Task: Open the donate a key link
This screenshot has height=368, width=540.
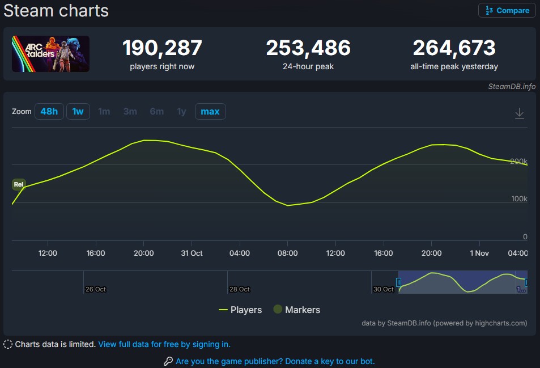Action: click(275, 361)
